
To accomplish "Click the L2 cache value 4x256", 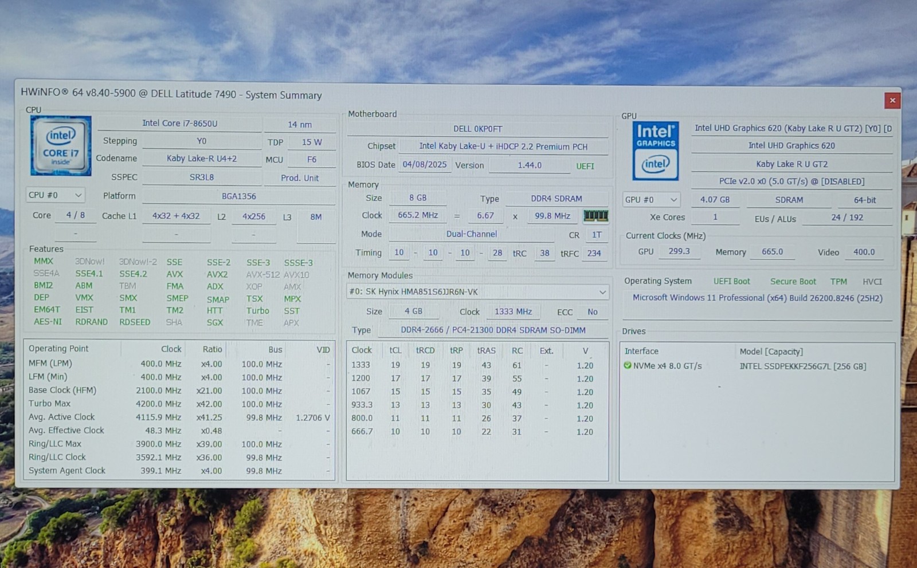I will (x=254, y=216).
